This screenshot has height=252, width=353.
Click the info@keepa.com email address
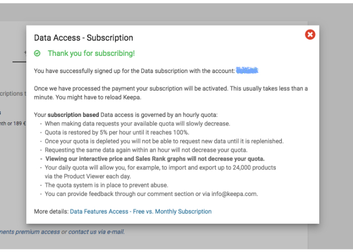click(234, 194)
